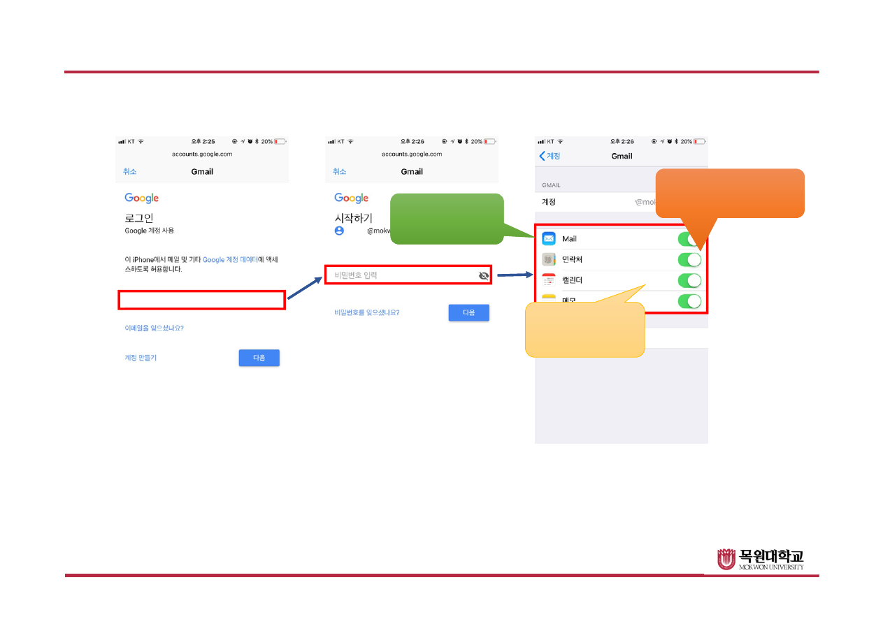The image size is (883, 624).
Task: Disable the 캘린더 sync switch
Action: click(689, 280)
